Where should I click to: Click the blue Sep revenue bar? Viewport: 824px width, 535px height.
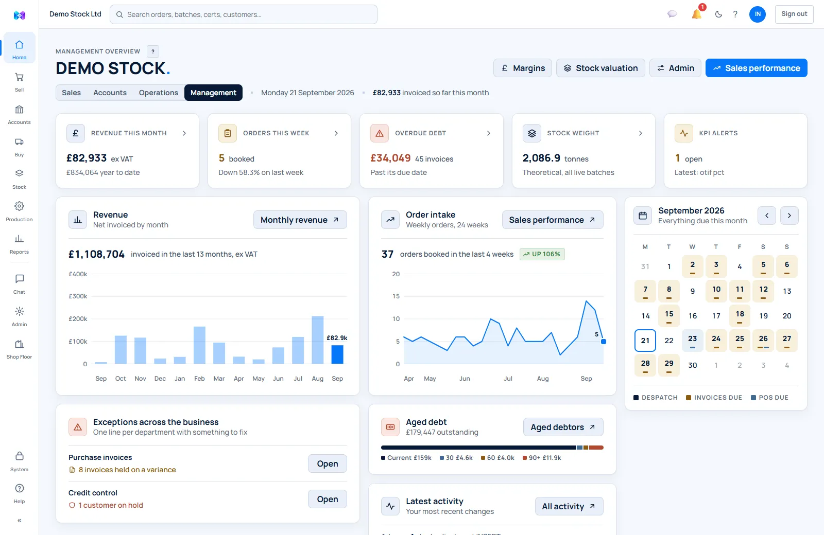coord(337,354)
